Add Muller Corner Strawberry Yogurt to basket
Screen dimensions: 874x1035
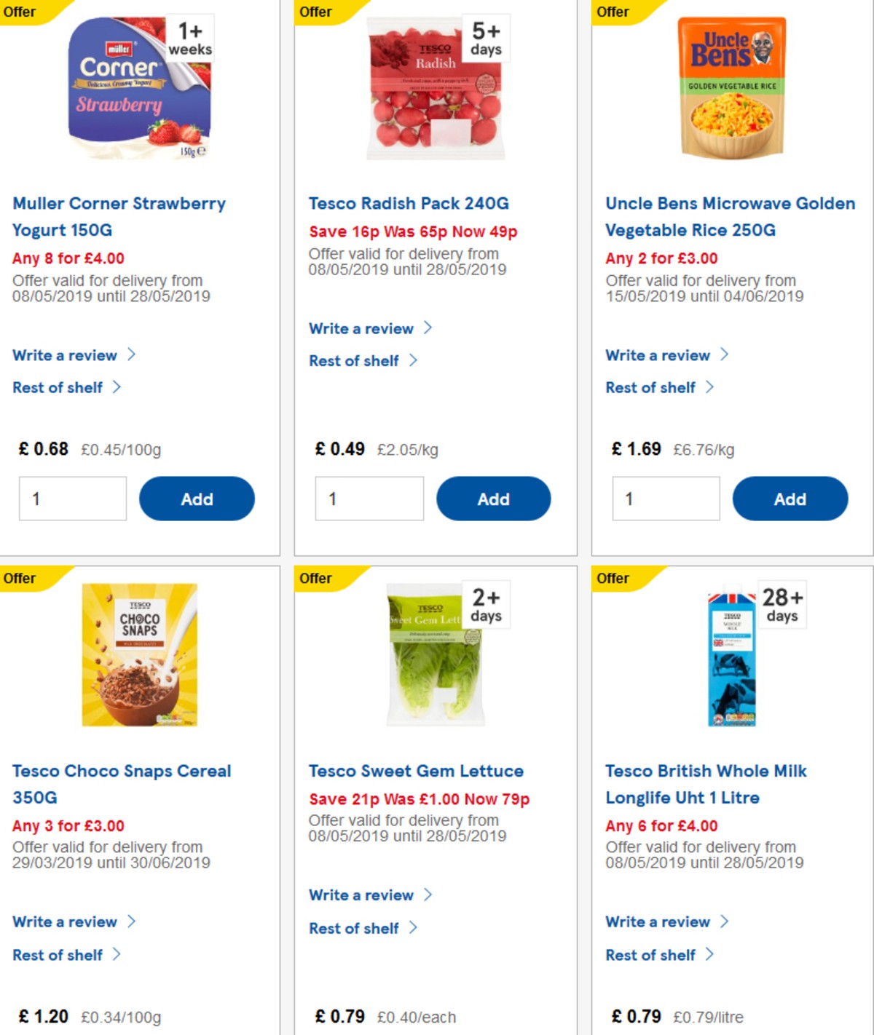click(x=197, y=499)
